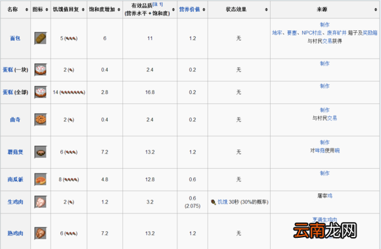The image size is (381, 249).
Task: Sort by 有效品质 column arrow
Action: point(173,9)
